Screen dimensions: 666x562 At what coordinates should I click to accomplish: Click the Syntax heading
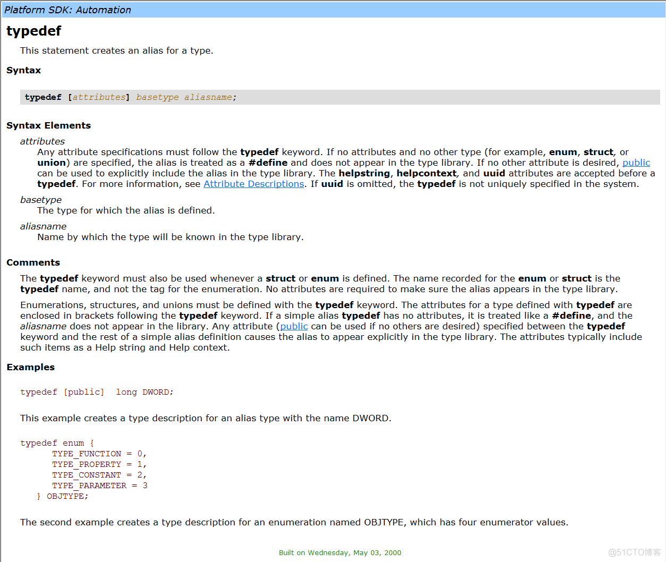23,70
